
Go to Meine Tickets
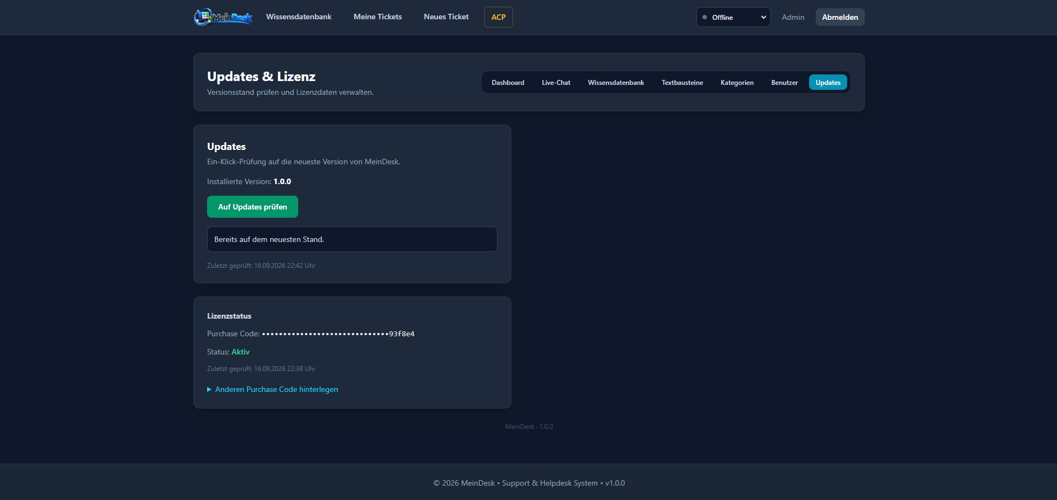[378, 17]
